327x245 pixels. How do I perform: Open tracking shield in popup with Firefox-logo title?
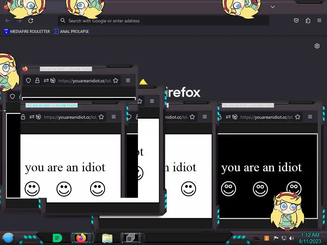click(x=28, y=80)
